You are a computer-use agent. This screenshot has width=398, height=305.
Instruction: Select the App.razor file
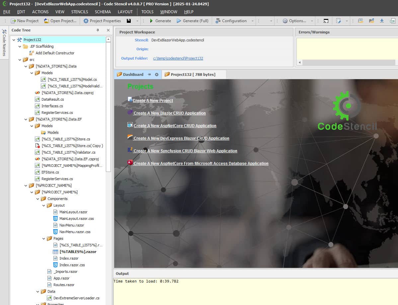[61, 278]
